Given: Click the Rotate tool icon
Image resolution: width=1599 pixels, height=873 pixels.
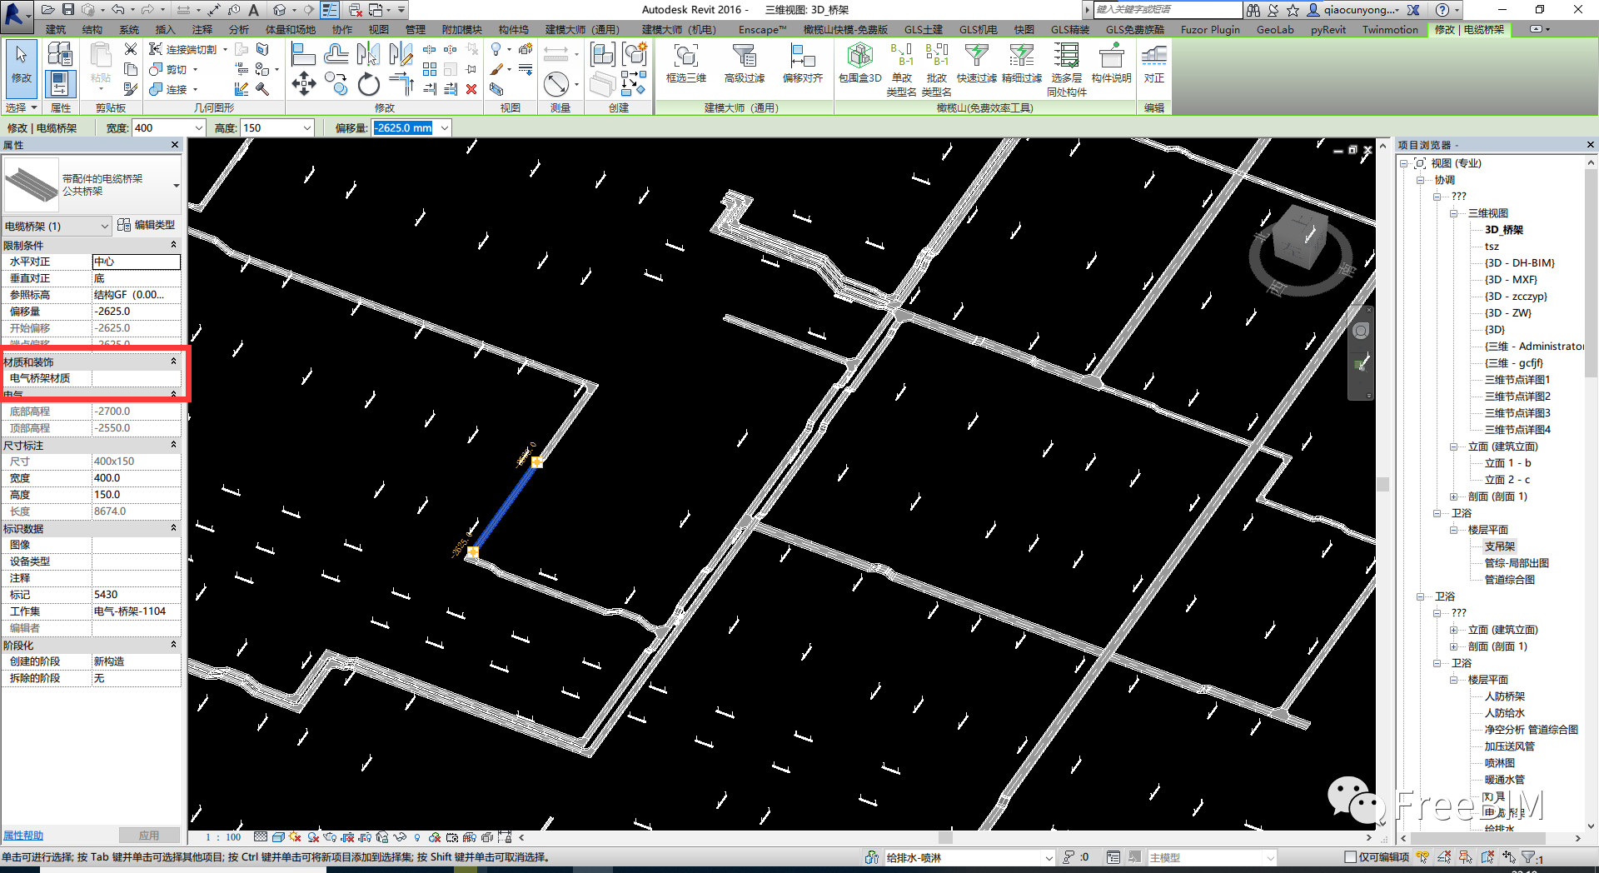Looking at the screenshot, I should (x=368, y=84).
